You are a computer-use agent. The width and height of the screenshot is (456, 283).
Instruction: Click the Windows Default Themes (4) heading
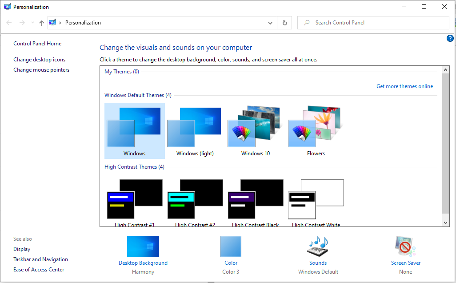click(138, 95)
